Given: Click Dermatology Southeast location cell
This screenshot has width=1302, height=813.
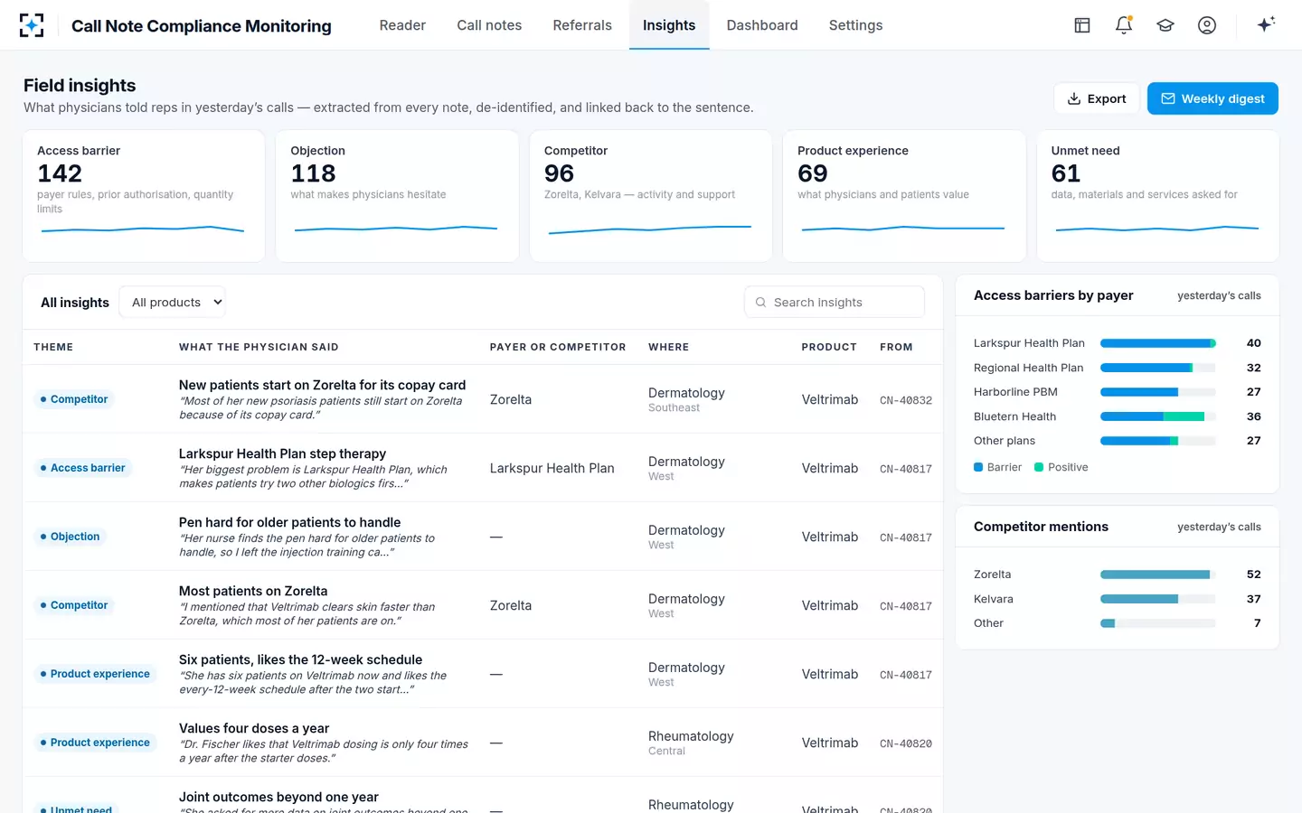Looking at the screenshot, I should pos(686,399).
